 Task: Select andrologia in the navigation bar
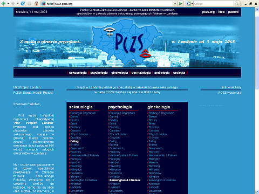coord(162,73)
